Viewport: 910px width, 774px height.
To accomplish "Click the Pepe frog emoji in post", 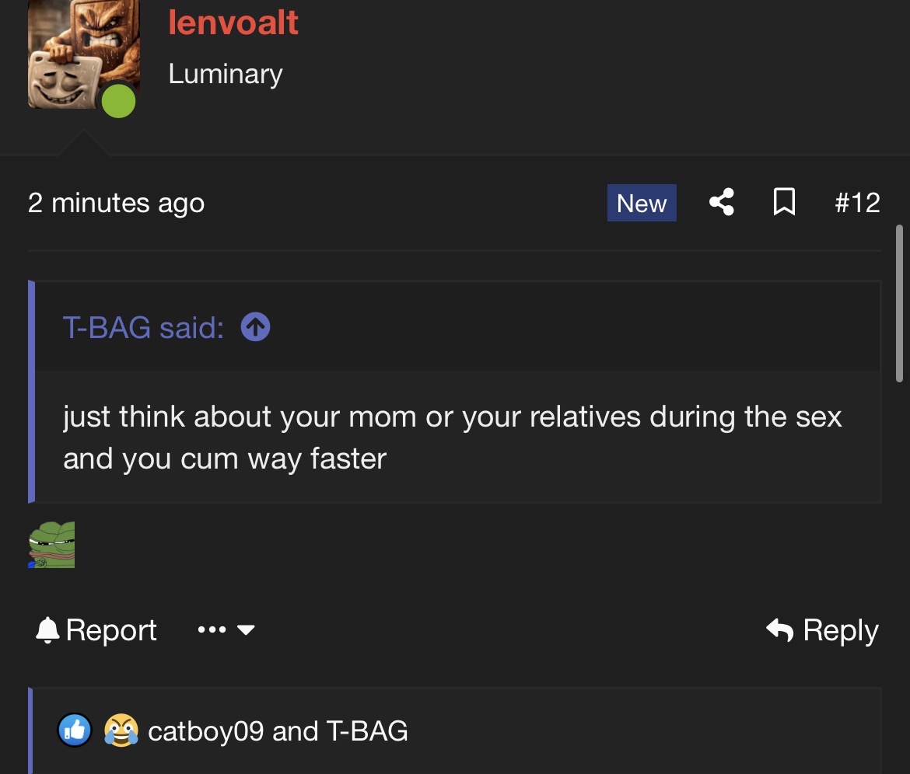I will 51,545.
